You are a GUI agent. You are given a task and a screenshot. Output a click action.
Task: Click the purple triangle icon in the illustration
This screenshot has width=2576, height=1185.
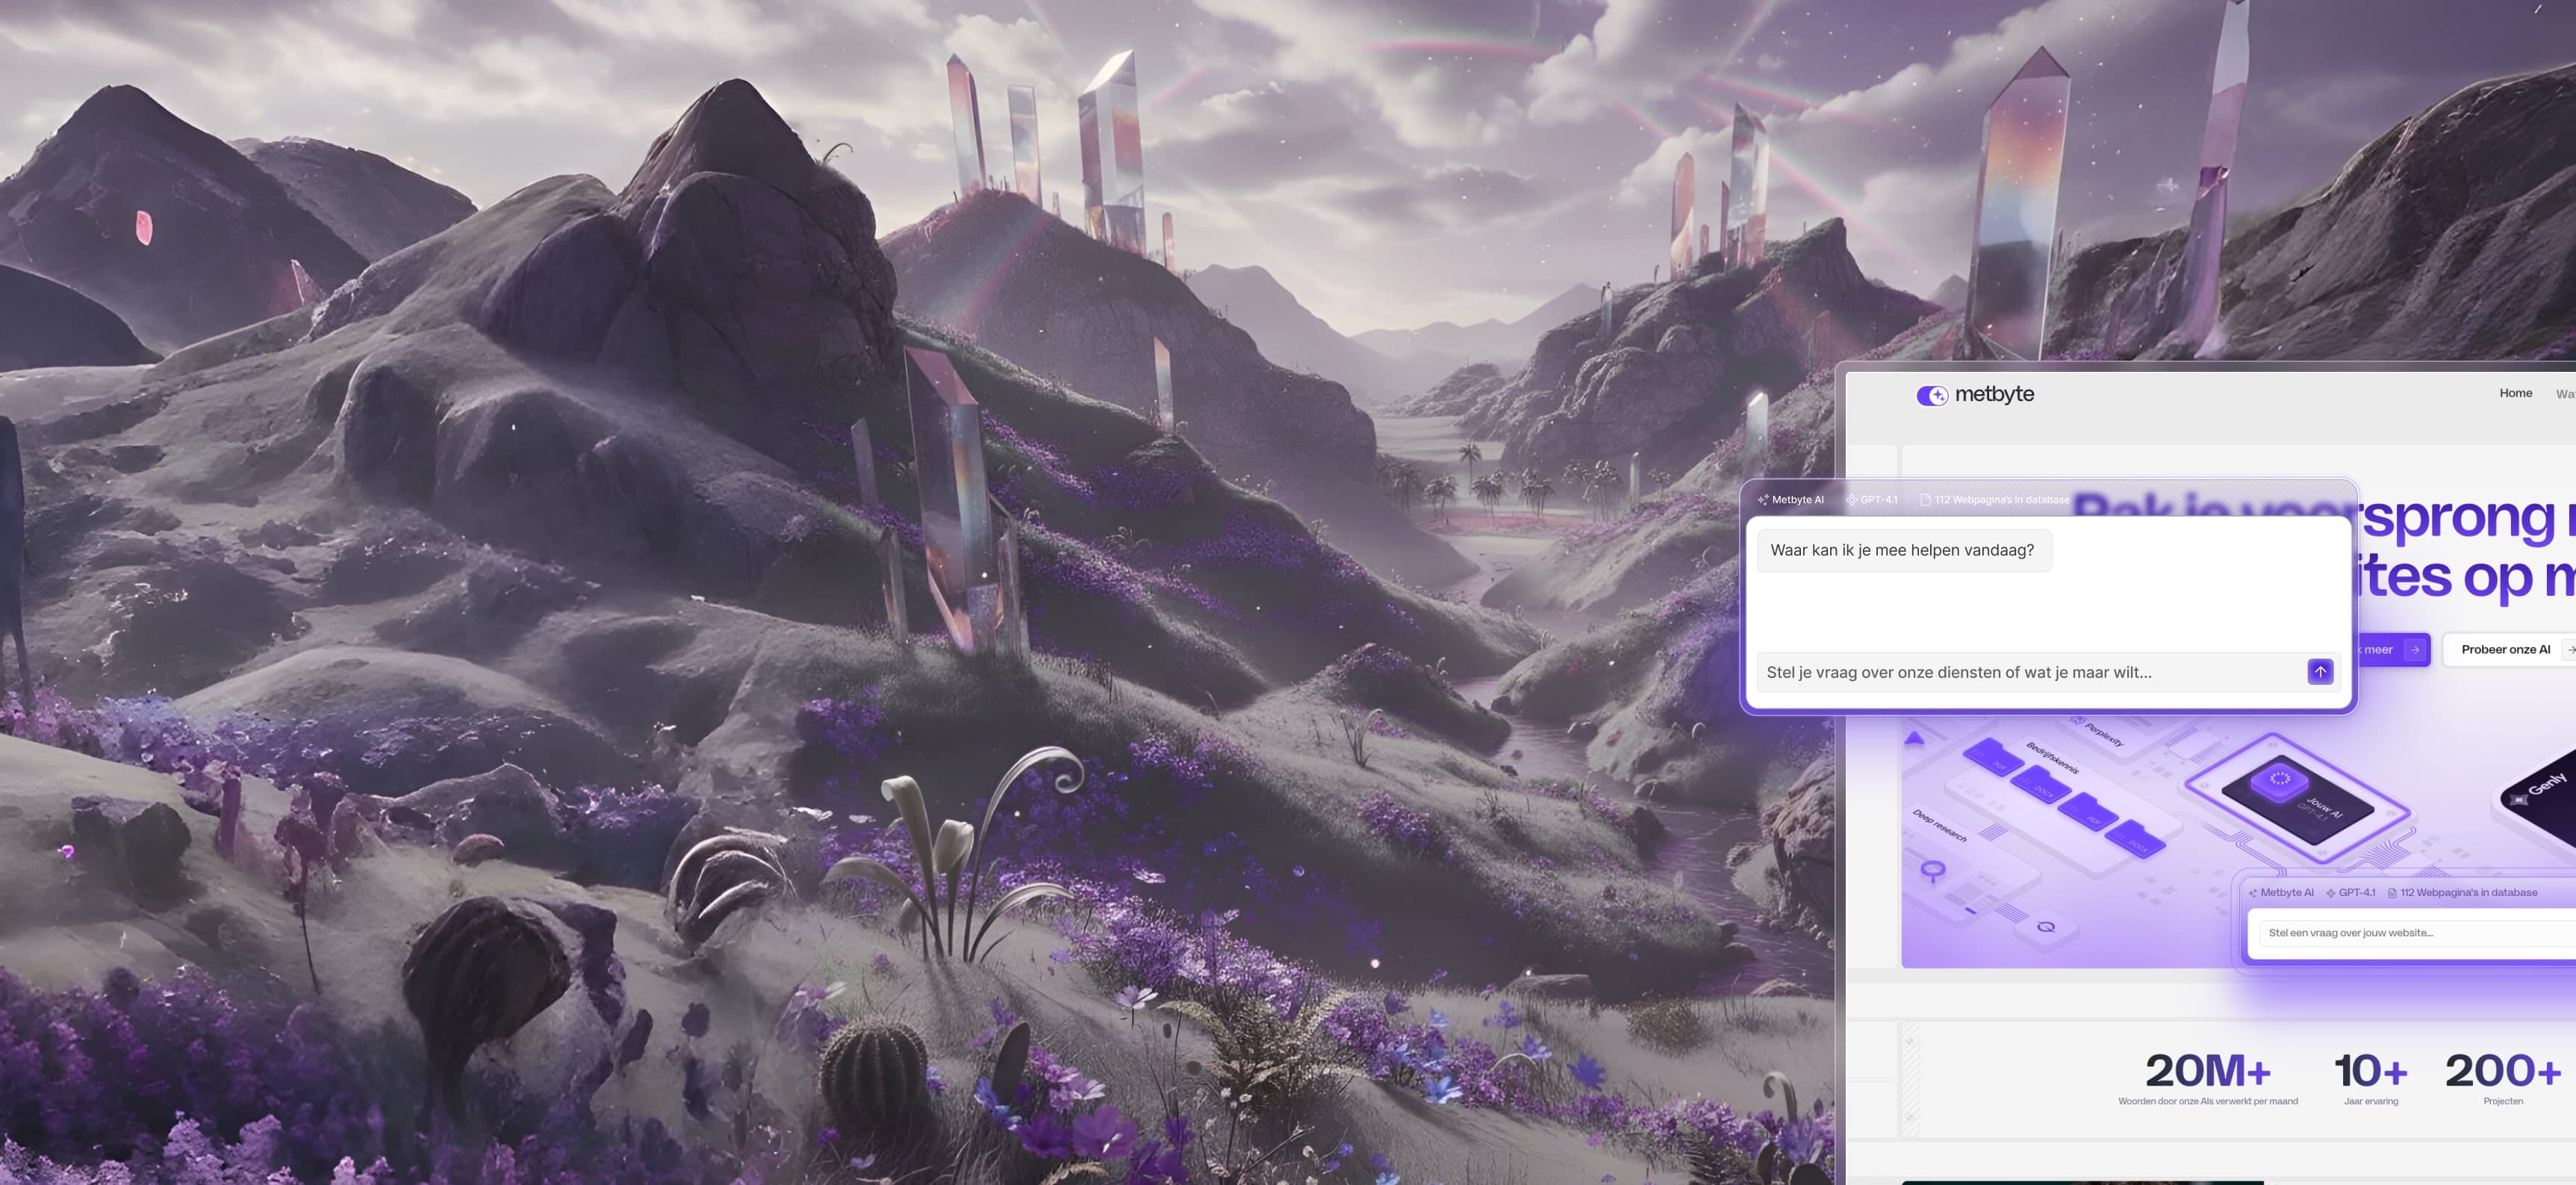pos(1914,739)
